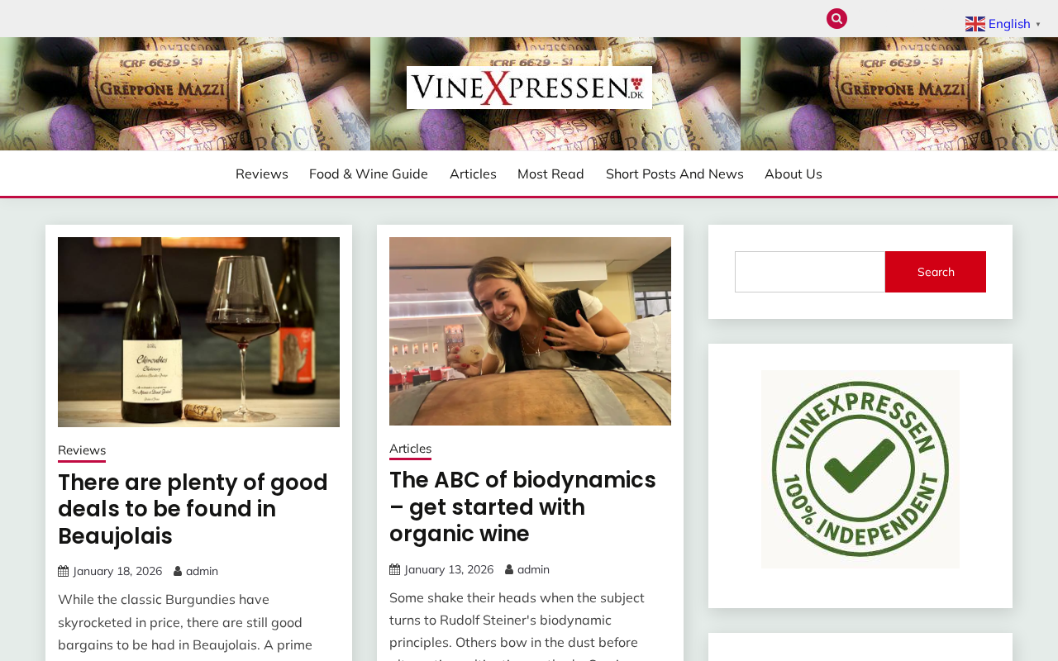Click the red Search button
This screenshot has width=1058, height=661.
(x=936, y=272)
